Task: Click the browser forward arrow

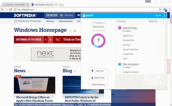Action: coord(7,9)
